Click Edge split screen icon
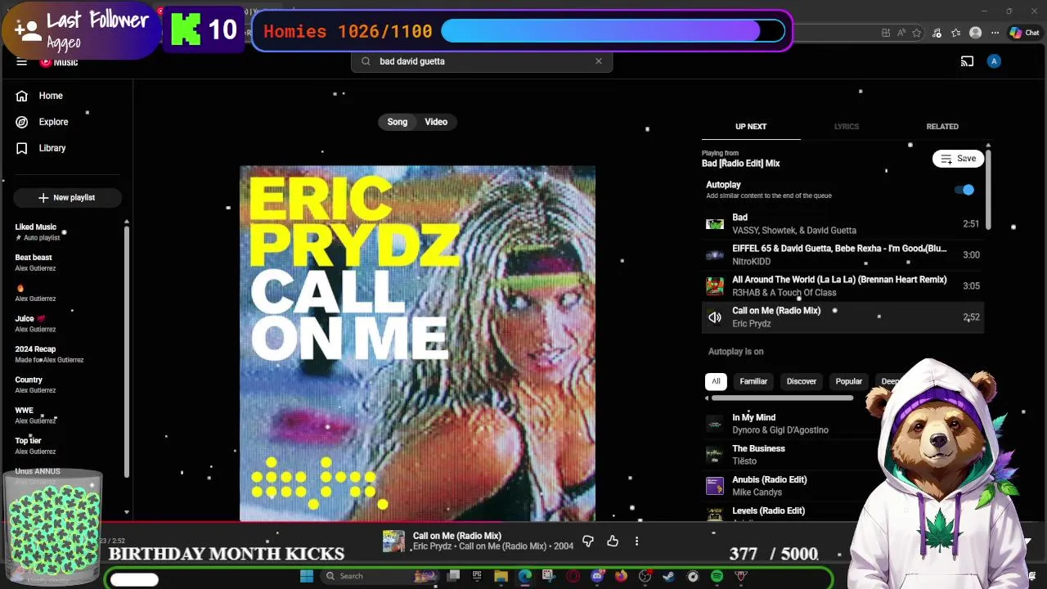 (x=886, y=33)
